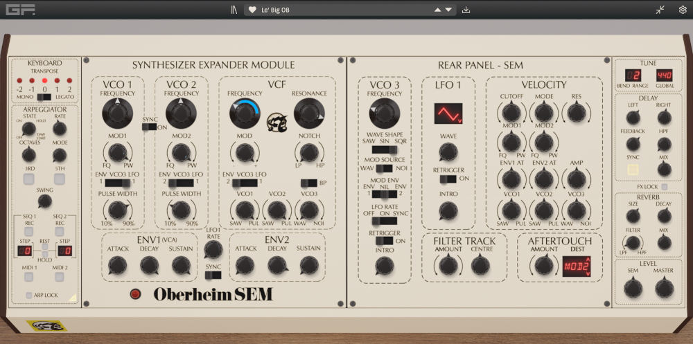Click the VCF NOTCH LP/HP knob

[x=309, y=152]
